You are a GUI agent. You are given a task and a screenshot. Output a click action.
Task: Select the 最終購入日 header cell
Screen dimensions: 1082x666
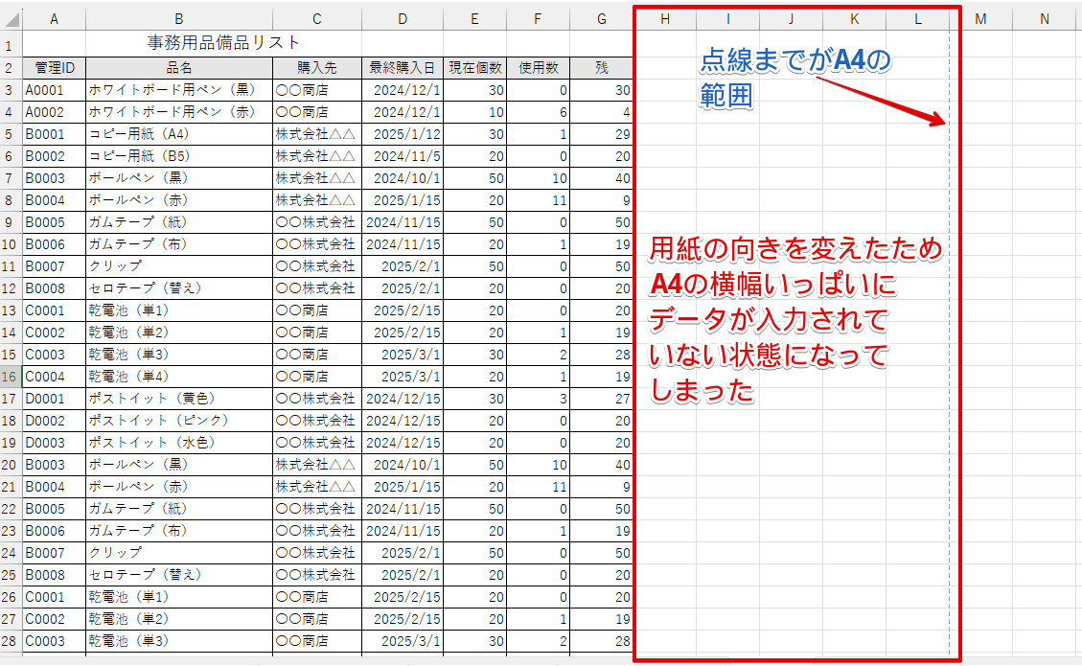(x=400, y=67)
